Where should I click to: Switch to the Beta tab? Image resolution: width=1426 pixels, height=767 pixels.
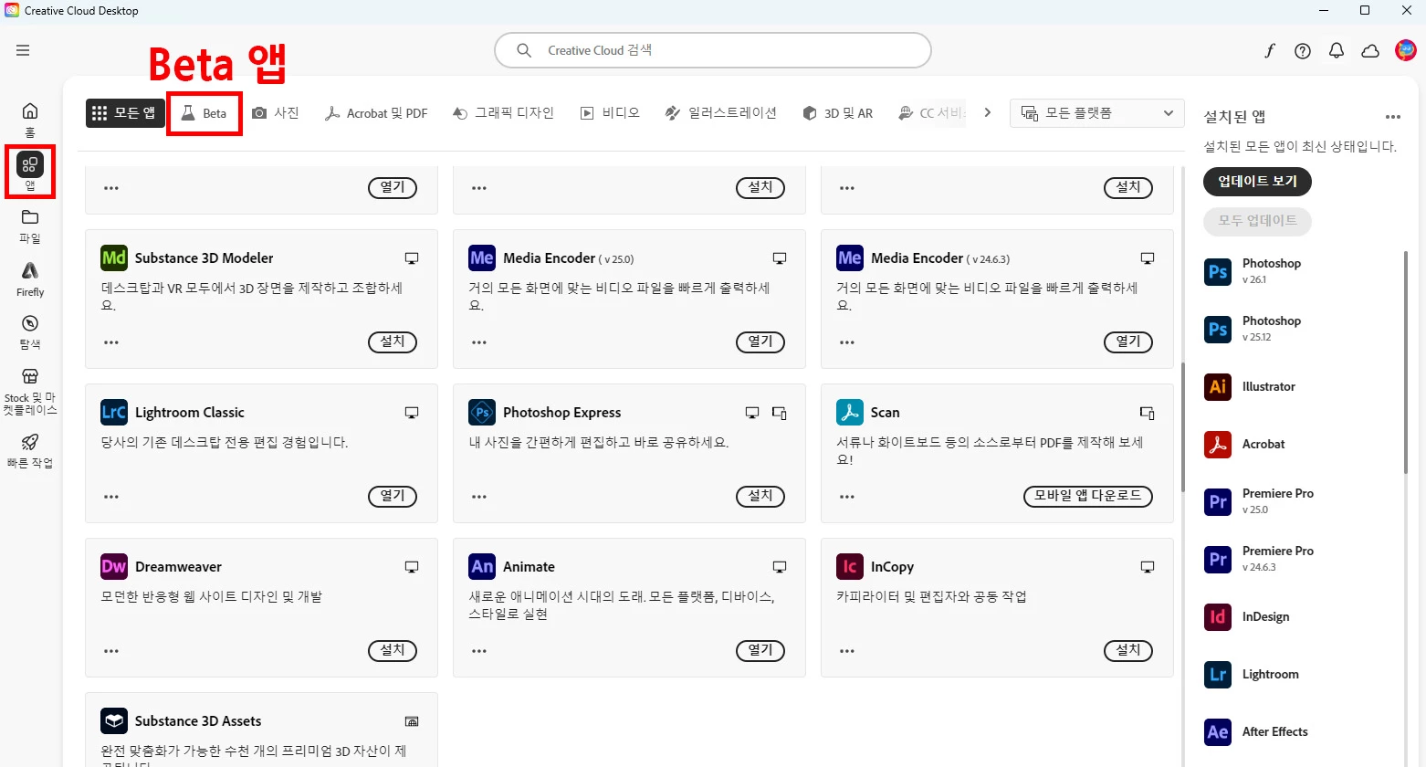pos(204,113)
